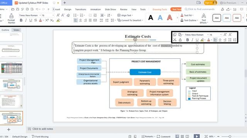Toggle Strikethrough in the ribbon
This screenshot has width=247, height=138.
coord(36,20)
